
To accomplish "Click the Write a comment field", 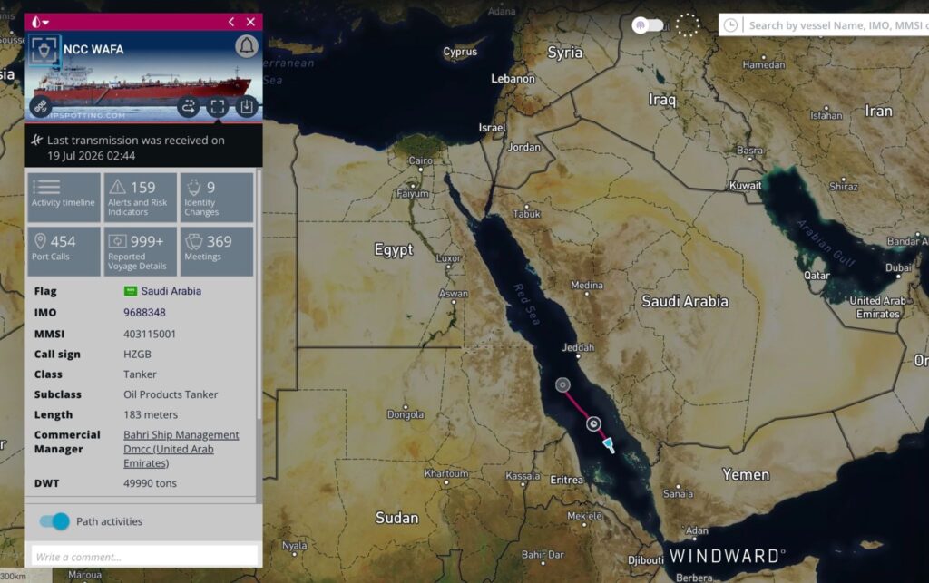I will [x=144, y=557].
